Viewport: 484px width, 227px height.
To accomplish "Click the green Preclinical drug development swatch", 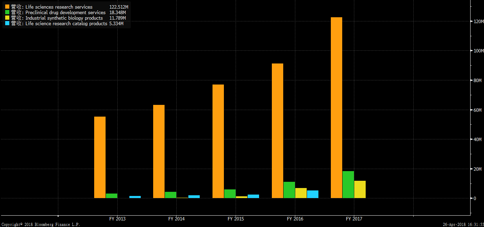I will click(7, 12).
